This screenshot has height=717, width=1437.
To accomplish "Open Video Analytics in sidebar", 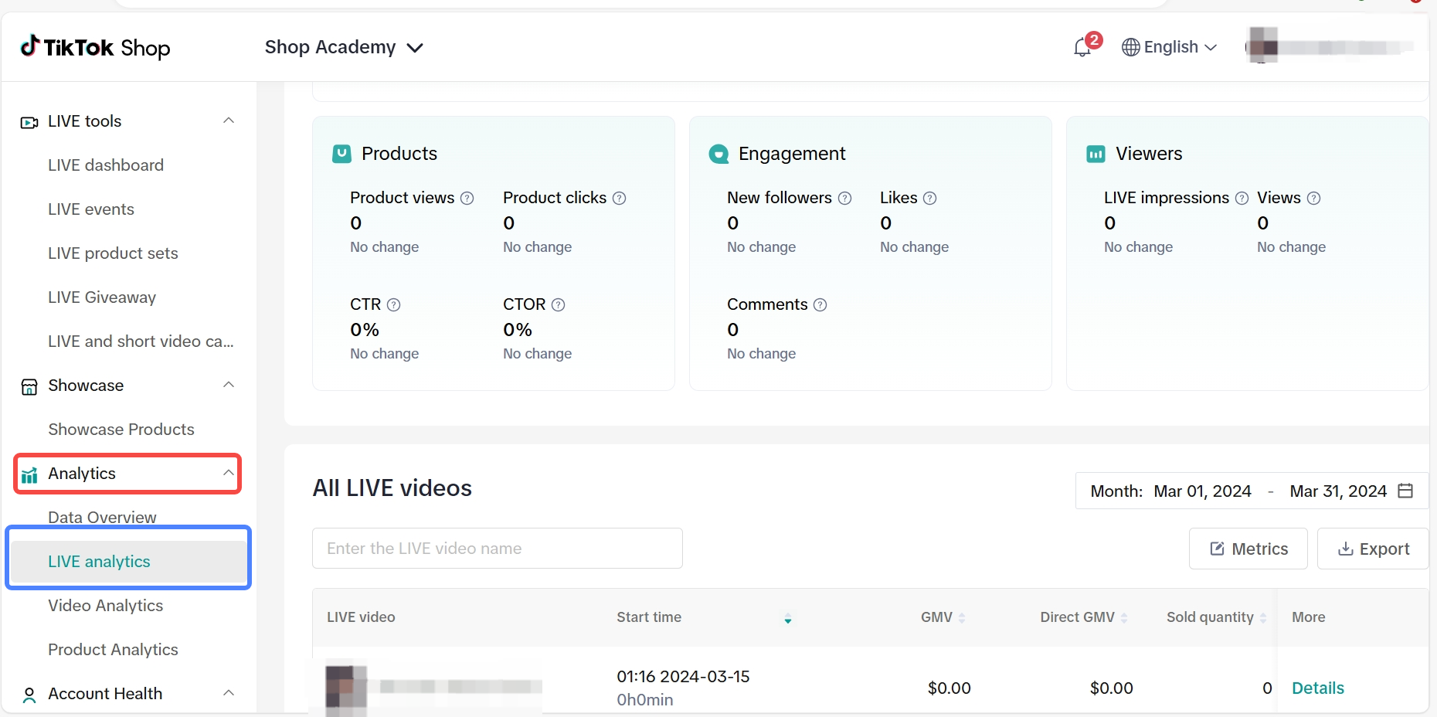I will [106, 606].
